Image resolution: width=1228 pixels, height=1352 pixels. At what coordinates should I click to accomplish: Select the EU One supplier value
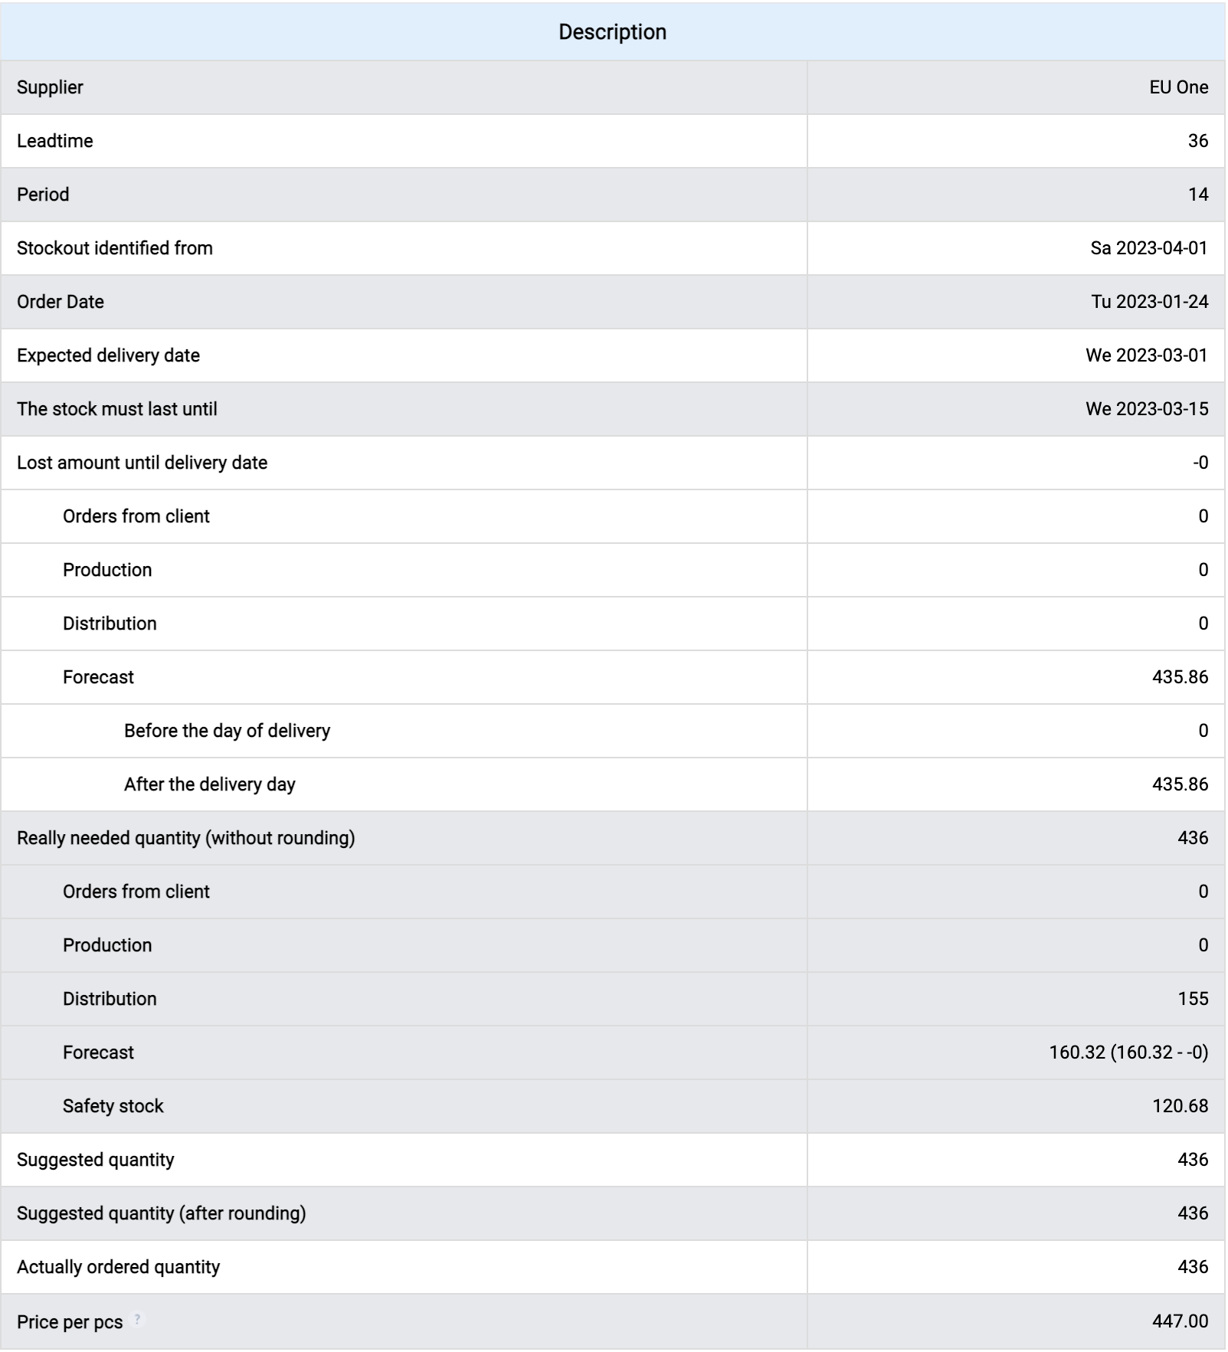click(1178, 87)
